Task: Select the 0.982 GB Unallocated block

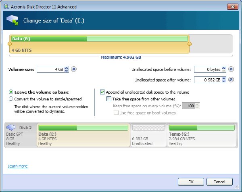Action: [x=148, y=135]
